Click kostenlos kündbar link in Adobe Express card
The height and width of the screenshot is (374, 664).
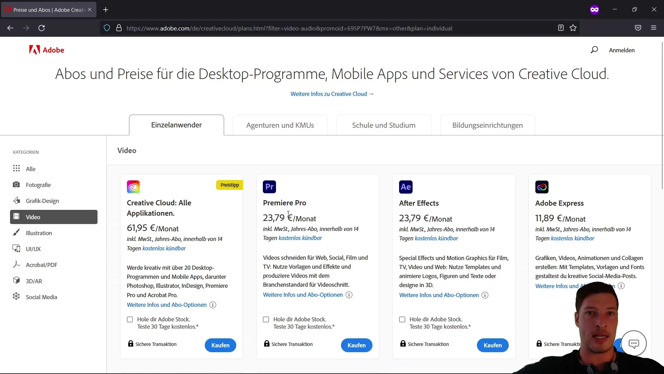(x=573, y=238)
